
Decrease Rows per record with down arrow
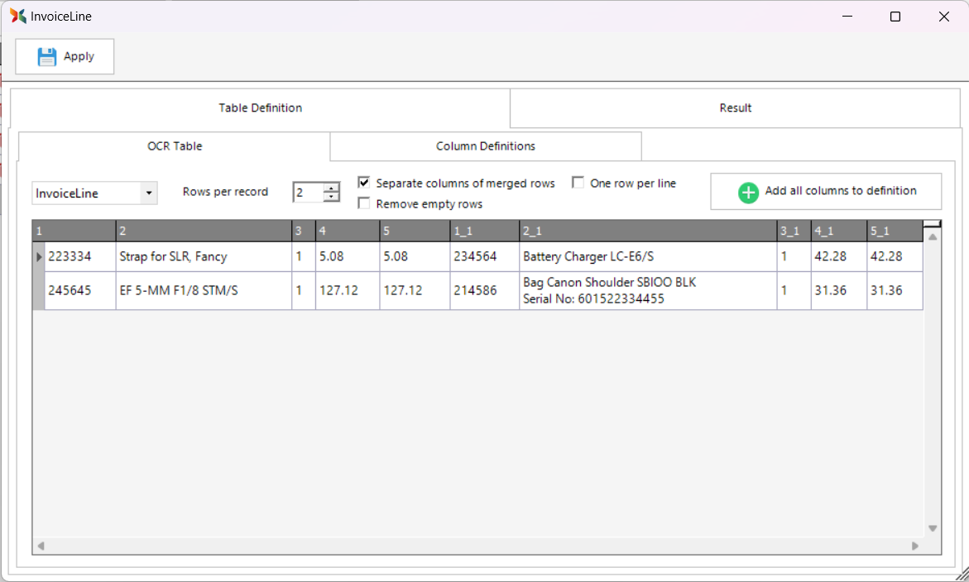point(332,198)
